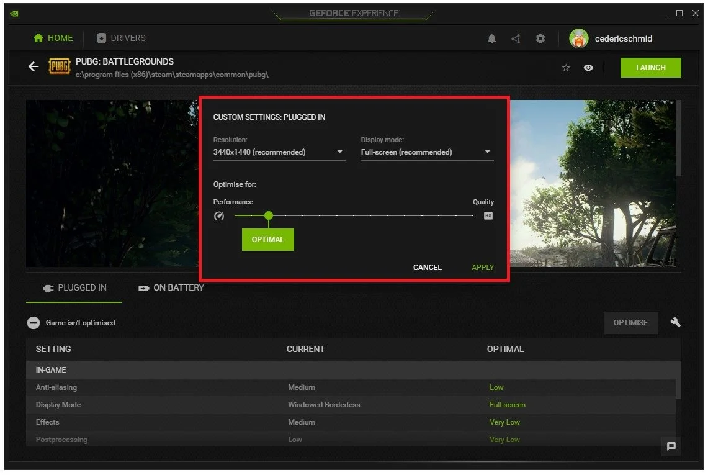Click the Full-screen optimal value
The width and height of the screenshot is (708, 475).
[x=508, y=405]
